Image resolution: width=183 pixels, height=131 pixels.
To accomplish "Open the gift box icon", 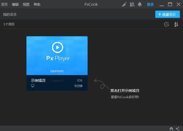I will [x=132, y=5].
